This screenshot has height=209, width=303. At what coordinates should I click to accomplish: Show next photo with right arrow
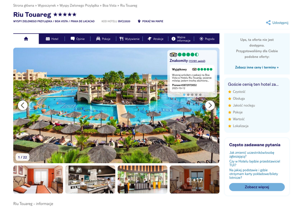coord(210,105)
